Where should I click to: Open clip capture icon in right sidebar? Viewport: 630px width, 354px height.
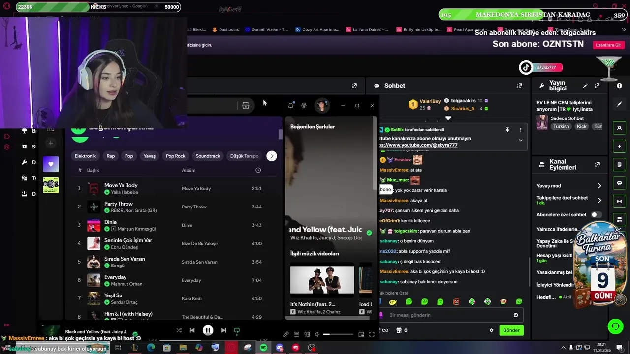620,128
